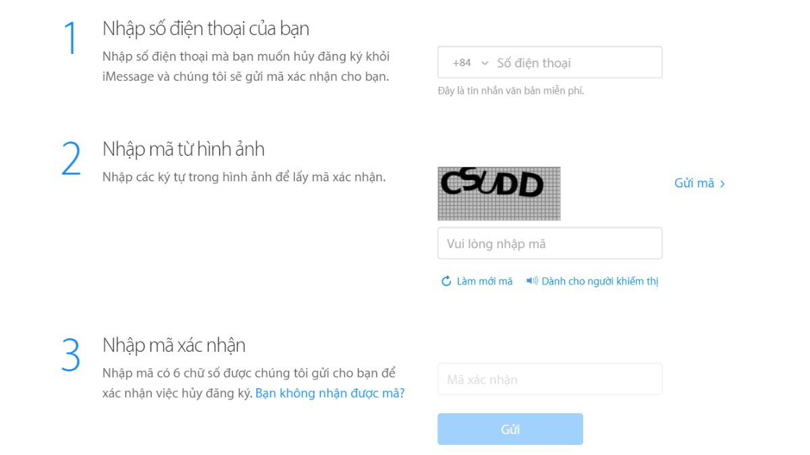The height and width of the screenshot is (455, 810).
Task: Click the circular refresh icon beside Làm mới mã
Action: click(x=446, y=281)
